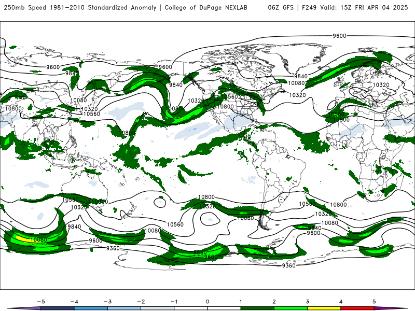Click the "9840" label in the Gulf of Alaska
This screenshot has height=311, width=415.
coord(176,84)
